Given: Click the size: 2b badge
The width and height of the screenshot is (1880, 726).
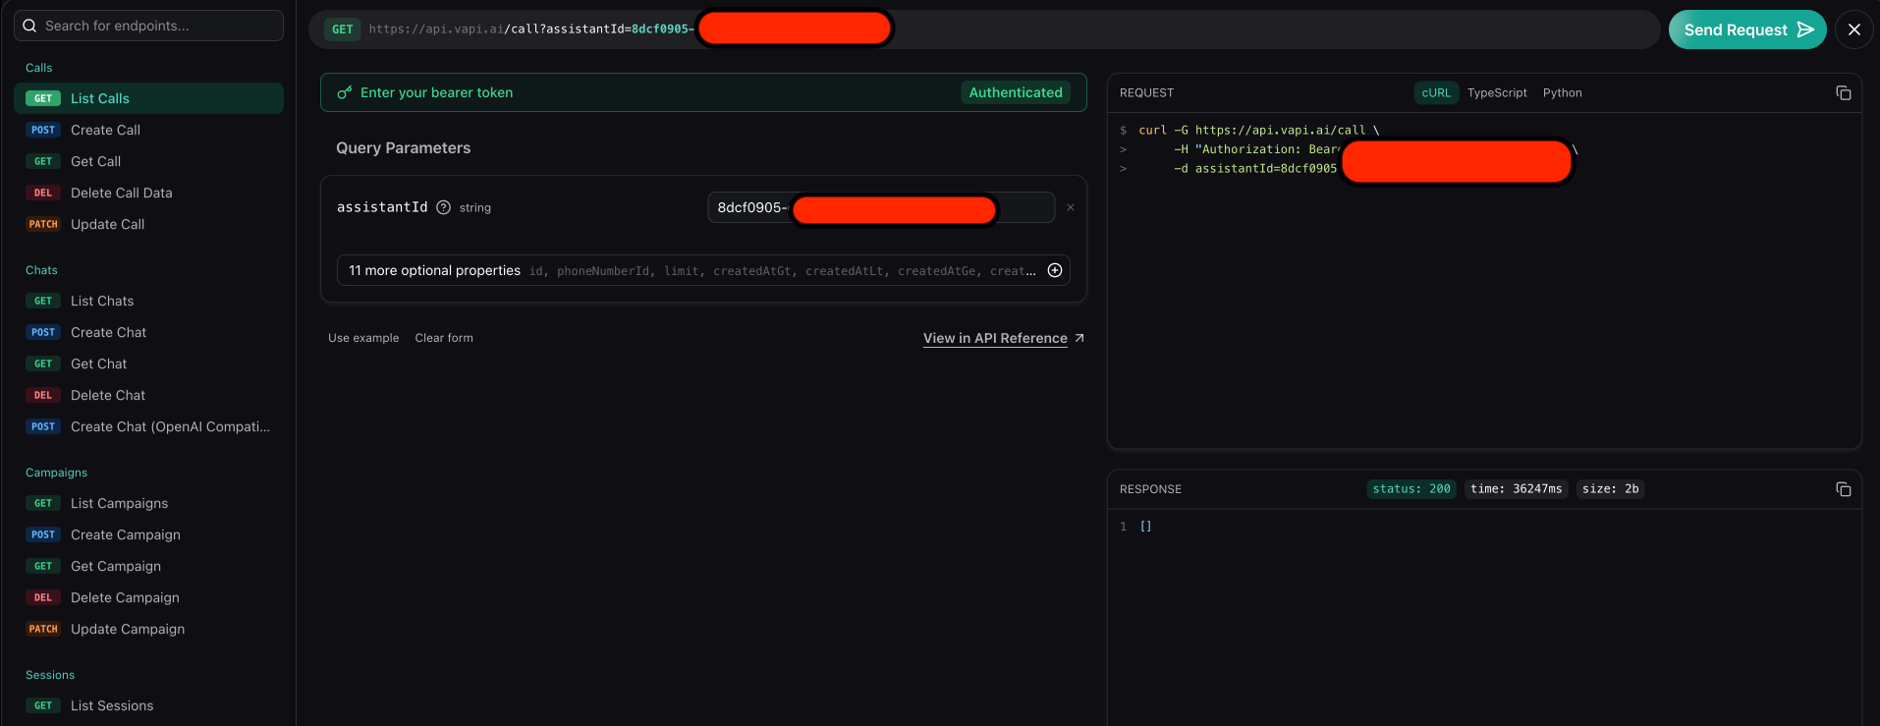Looking at the screenshot, I should (x=1610, y=489).
